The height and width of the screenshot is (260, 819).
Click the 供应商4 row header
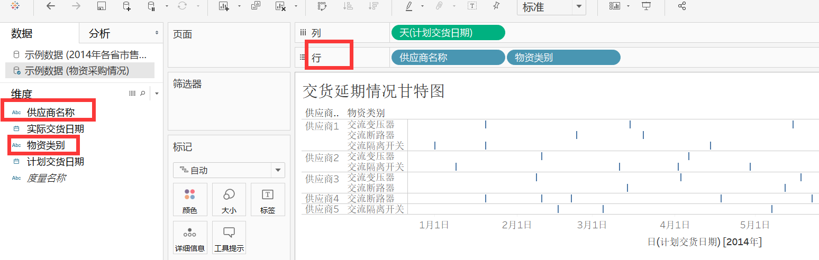point(322,198)
